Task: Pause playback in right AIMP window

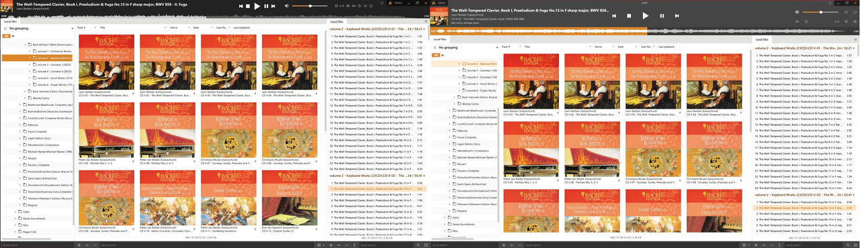Action: pos(662,15)
